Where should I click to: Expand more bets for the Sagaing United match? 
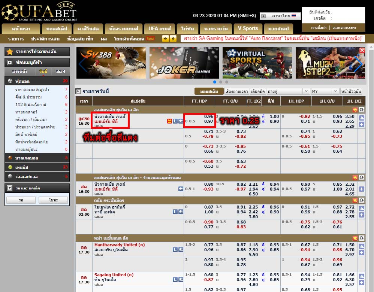coord(362,283)
